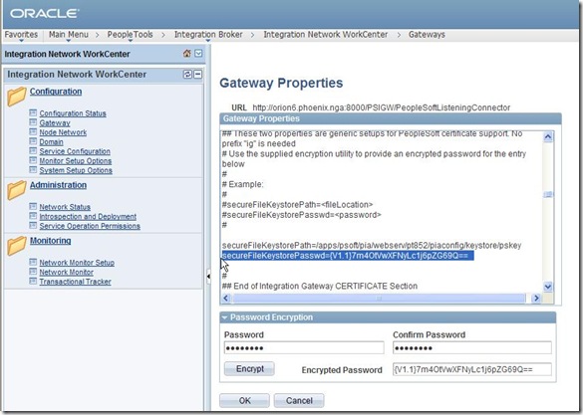
Task: Open the Favorites menu
Action: coord(21,35)
